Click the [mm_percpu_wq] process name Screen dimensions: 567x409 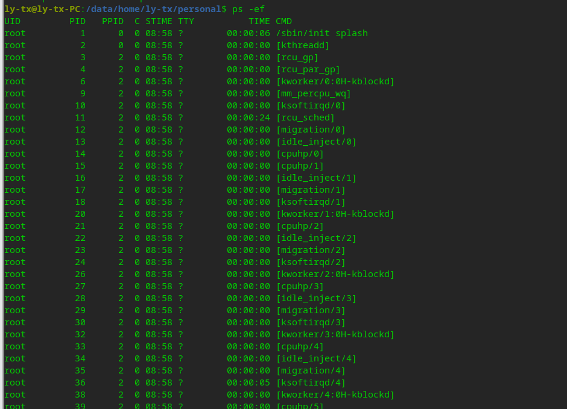[314, 93]
